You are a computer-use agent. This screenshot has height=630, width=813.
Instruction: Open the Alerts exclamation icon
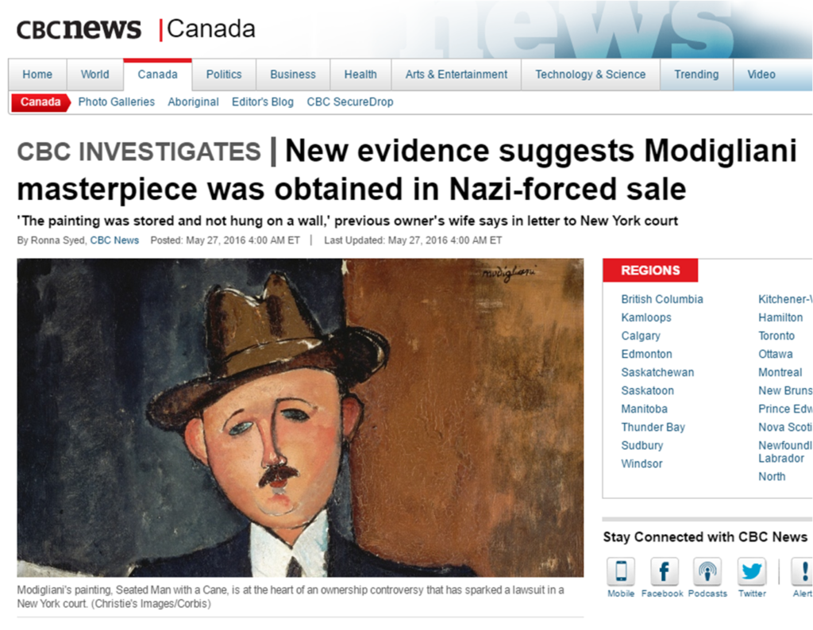[802, 571]
